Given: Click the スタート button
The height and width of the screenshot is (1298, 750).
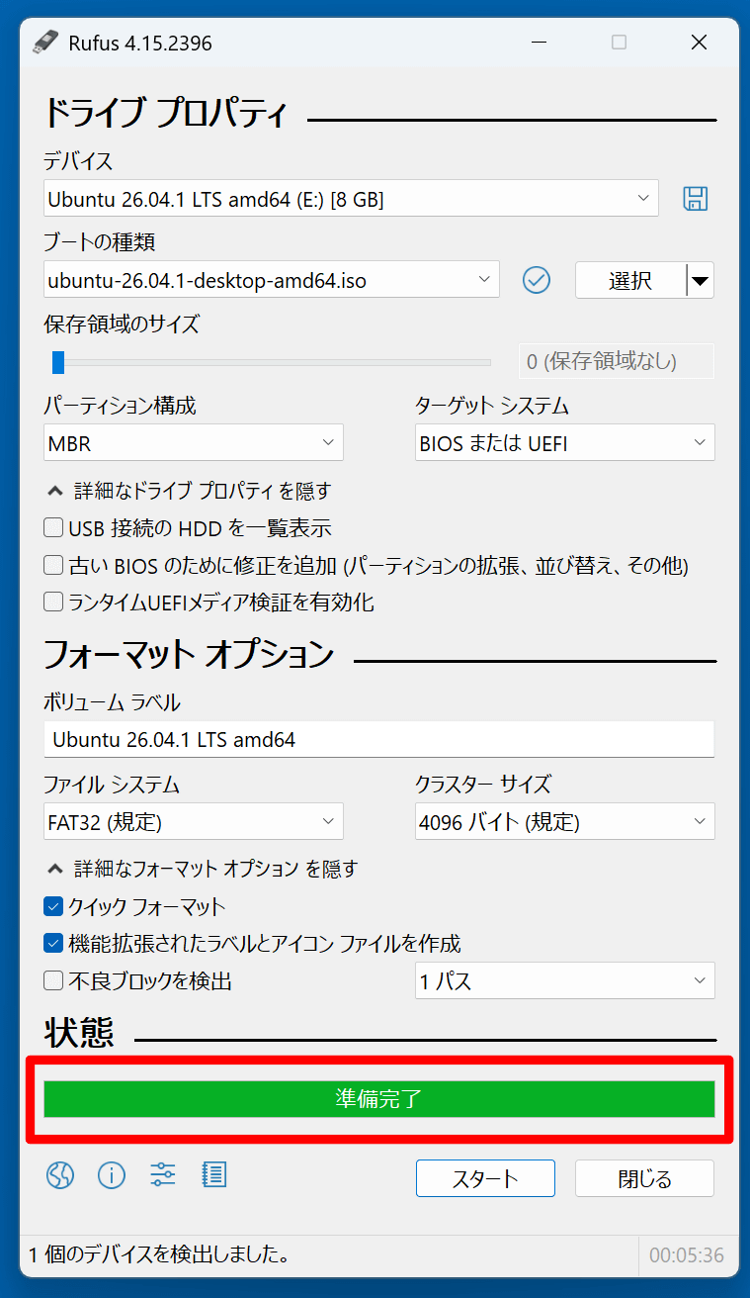Looking at the screenshot, I should point(485,1178).
